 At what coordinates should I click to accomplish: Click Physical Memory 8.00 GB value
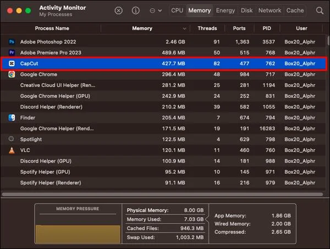click(x=194, y=210)
